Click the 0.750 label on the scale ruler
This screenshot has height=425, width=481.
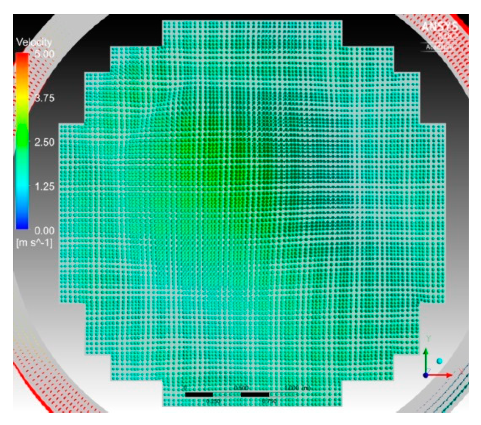pyautogui.click(x=269, y=401)
